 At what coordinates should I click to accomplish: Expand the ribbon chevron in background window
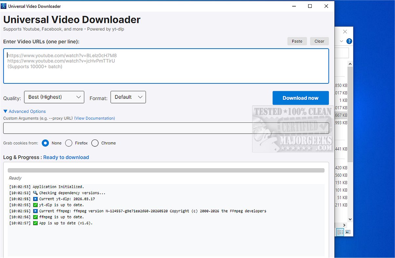(342, 41)
